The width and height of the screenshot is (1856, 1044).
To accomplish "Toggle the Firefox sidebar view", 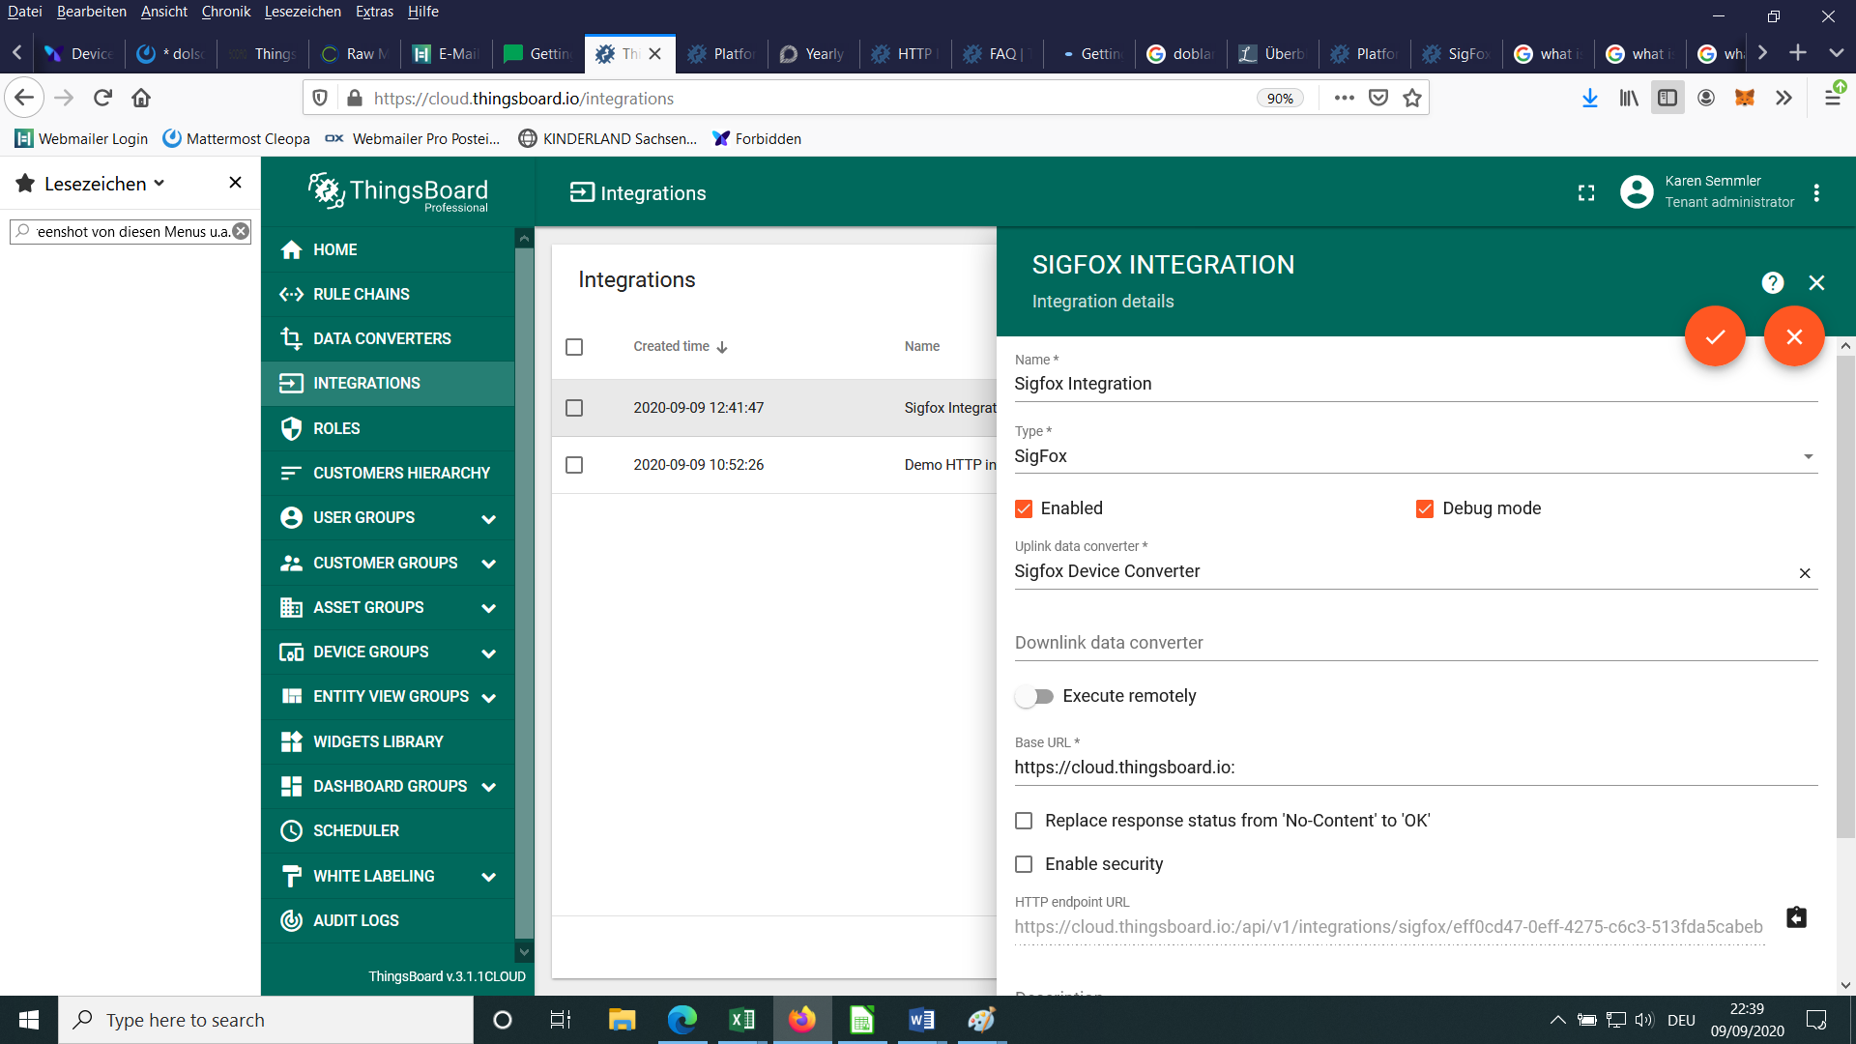I will [1667, 98].
